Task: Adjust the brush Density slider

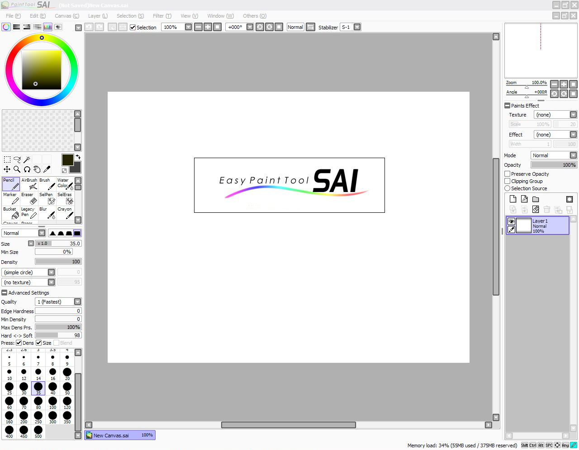Action: [x=58, y=262]
